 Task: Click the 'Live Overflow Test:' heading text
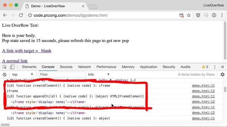tap(21, 25)
